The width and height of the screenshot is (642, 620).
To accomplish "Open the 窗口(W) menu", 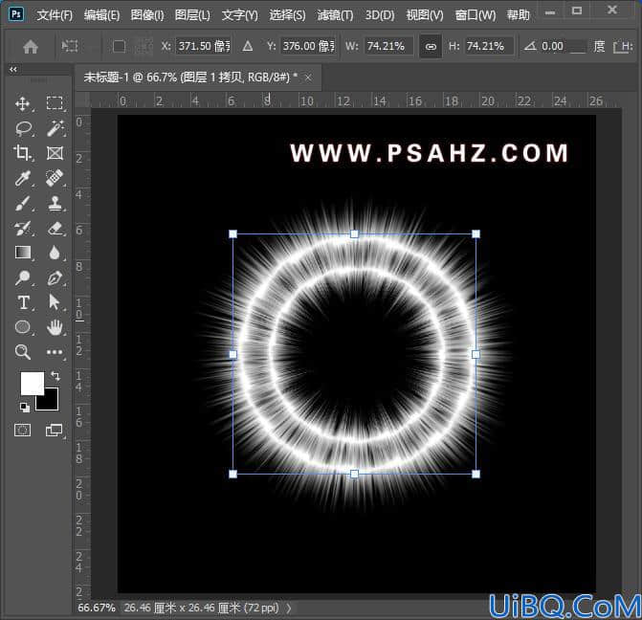I will 476,15.
